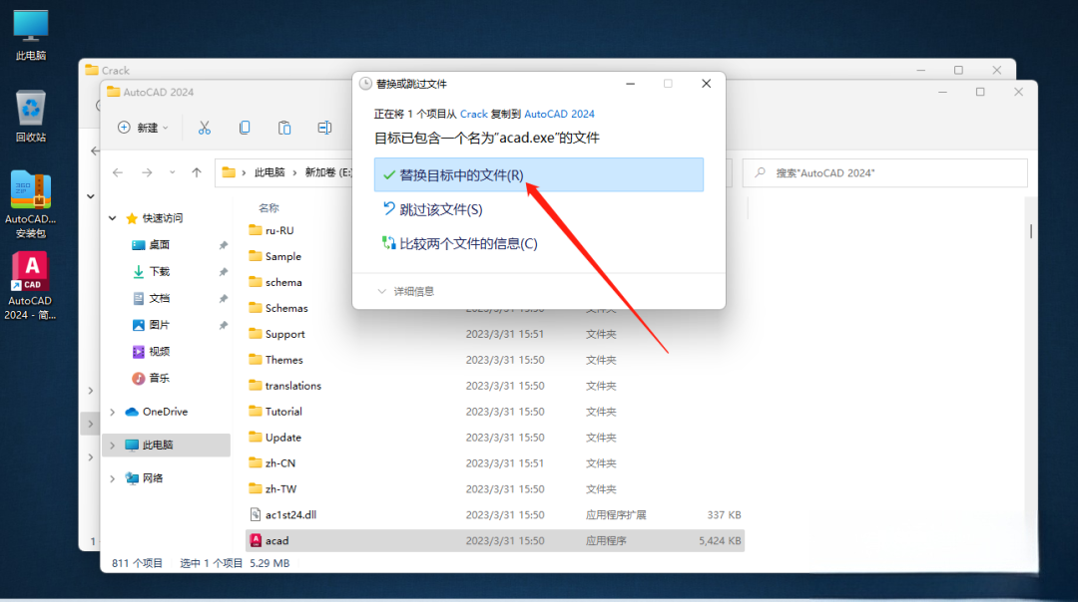Collapse the 快速访问 quick access section

[x=112, y=218]
